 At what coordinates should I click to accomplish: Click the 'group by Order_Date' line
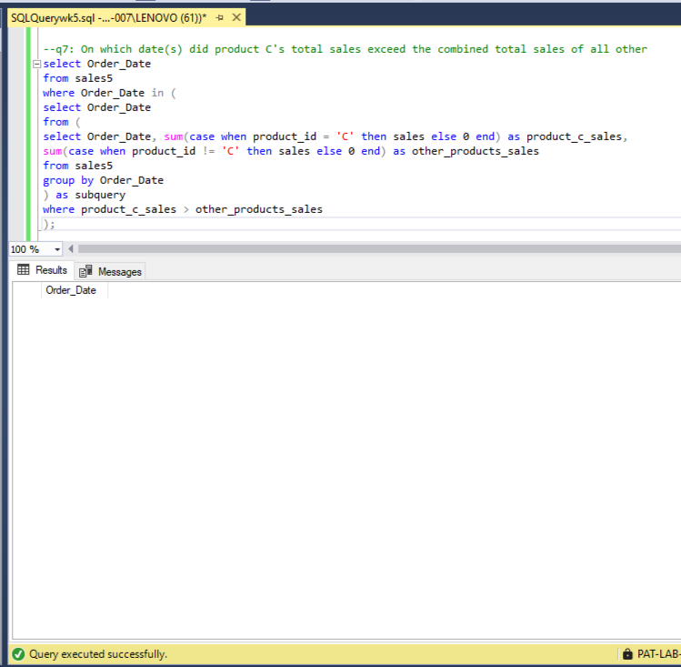(x=103, y=180)
